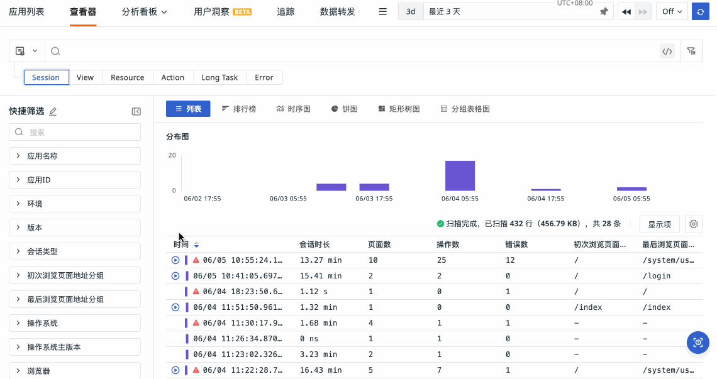Open table settings gear icon

pyautogui.click(x=694, y=224)
